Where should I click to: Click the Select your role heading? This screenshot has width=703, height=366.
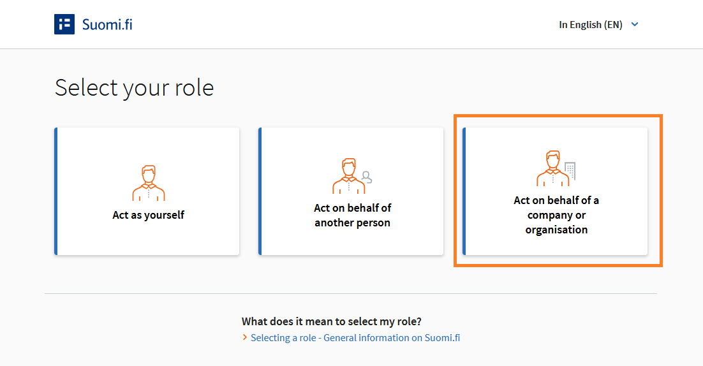(x=134, y=88)
